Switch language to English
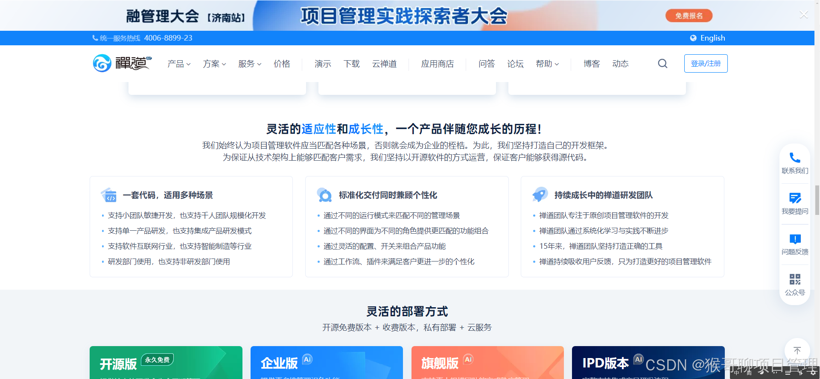The height and width of the screenshot is (379, 820). [x=712, y=38]
